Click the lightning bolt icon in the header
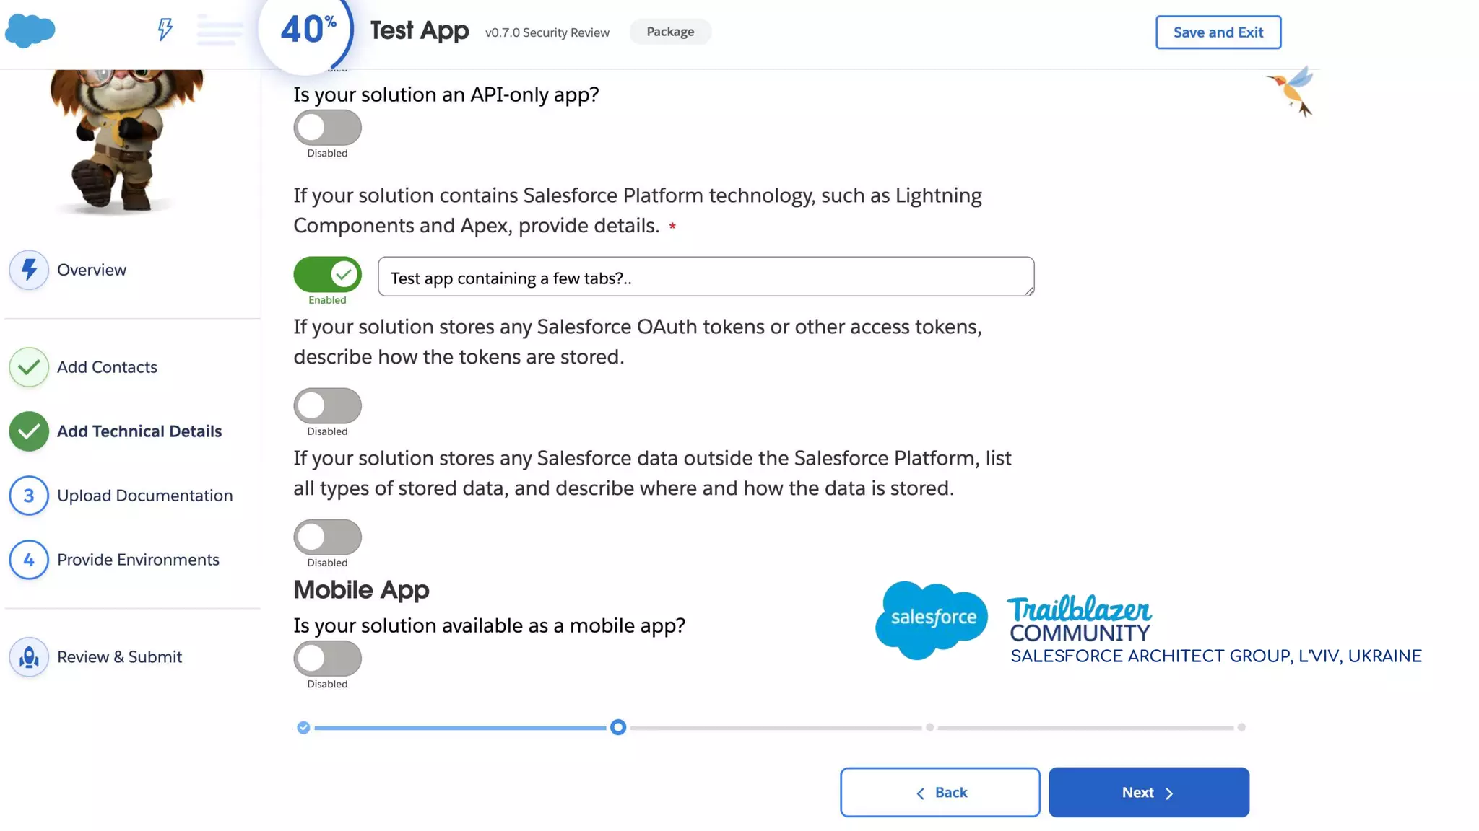Image resolution: width=1479 pixels, height=831 pixels. click(x=165, y=29)
